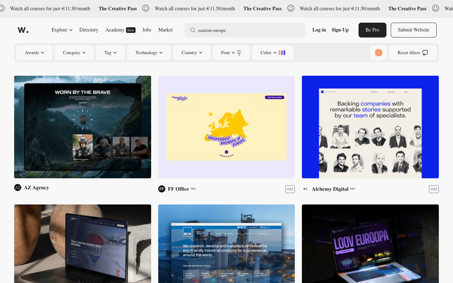This screenshot has width=453, height=283.
Task: Click the New badge beside Academy
Action: click(x=131, y=30)
